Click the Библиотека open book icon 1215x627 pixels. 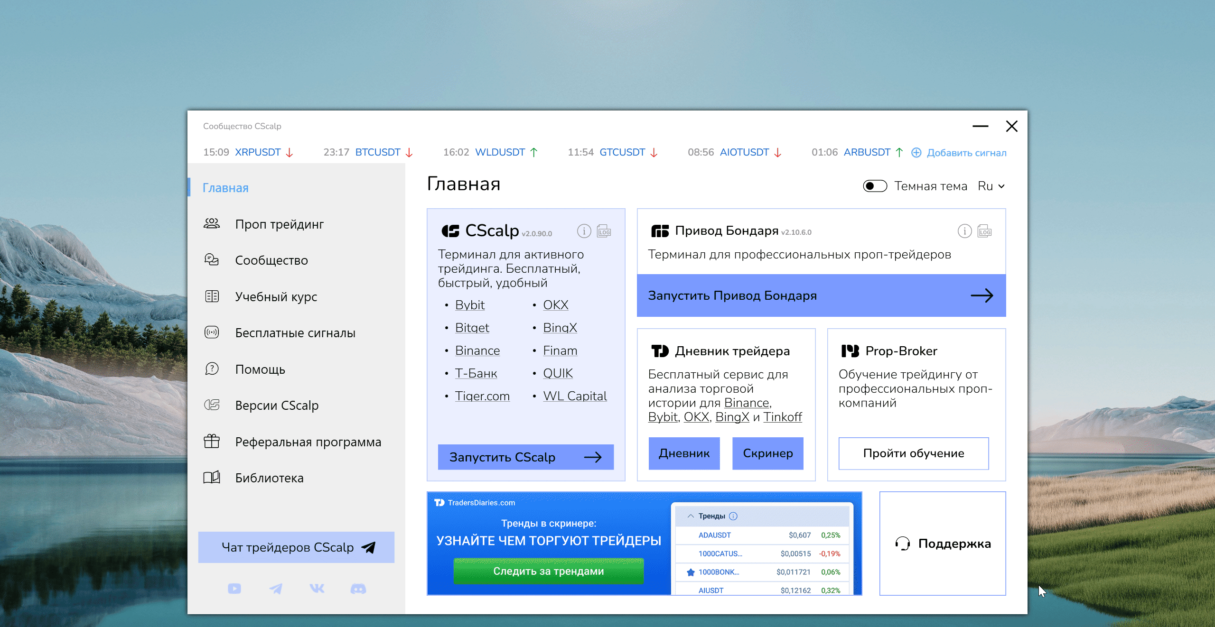(212, 478)
